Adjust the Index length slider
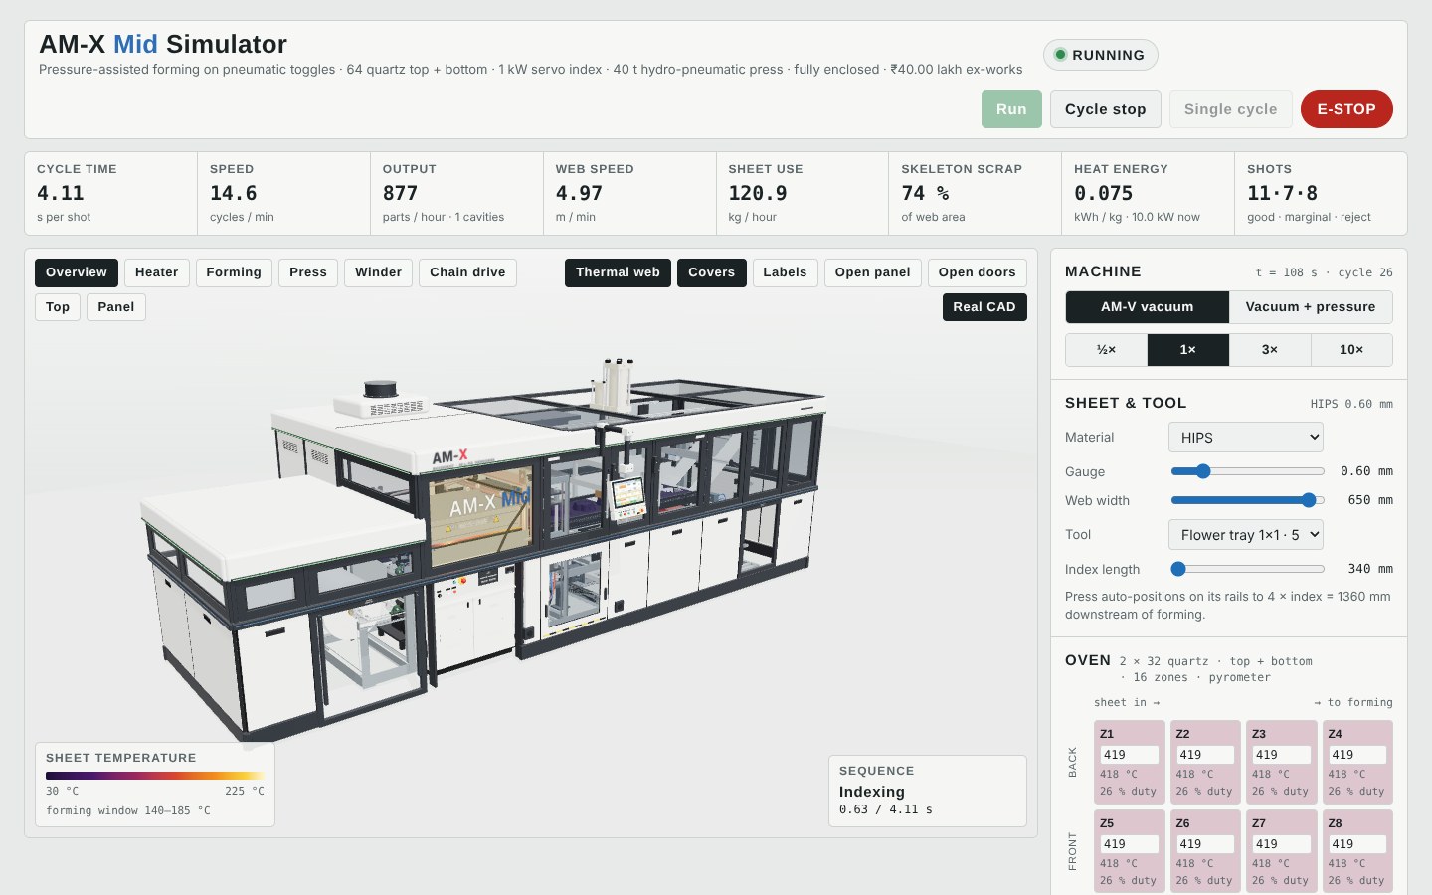 [x=1248, y=569]
